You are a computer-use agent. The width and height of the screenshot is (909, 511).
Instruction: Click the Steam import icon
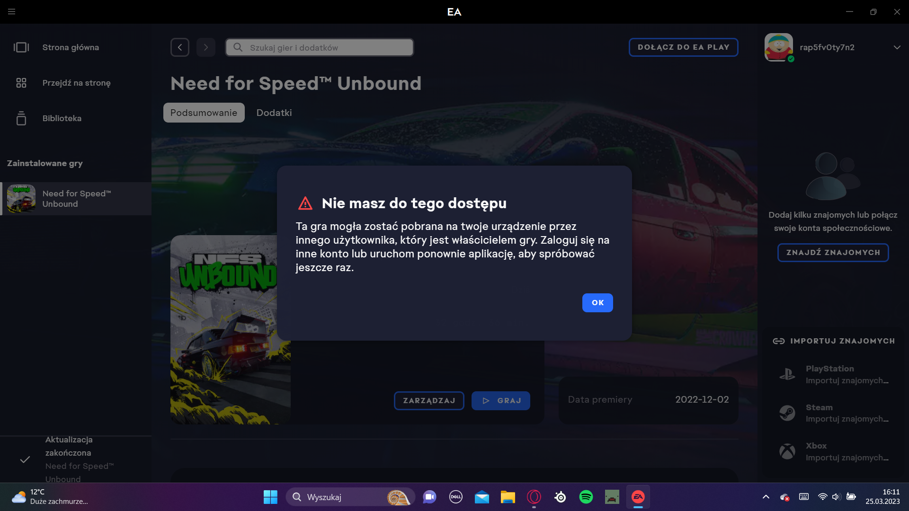787,413
